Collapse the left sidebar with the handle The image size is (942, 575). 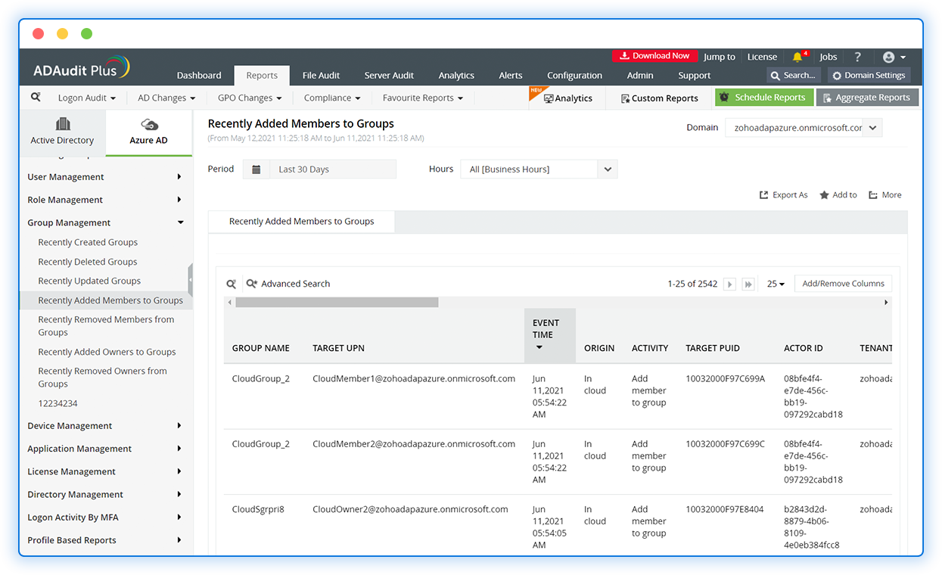coord(191,280)
